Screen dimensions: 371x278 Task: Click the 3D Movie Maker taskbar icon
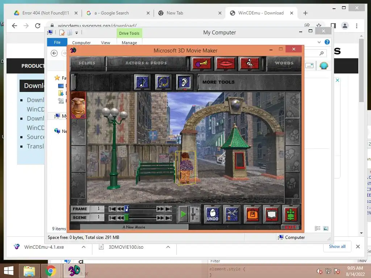coord(74,271)
